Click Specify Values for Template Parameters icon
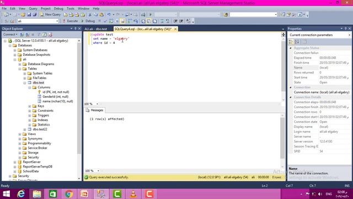The width and height of the screenshot is (353, 199). point(188,21)
